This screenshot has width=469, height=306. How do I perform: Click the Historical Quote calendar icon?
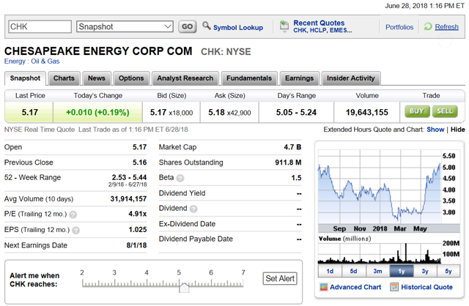tap(394, 287)
